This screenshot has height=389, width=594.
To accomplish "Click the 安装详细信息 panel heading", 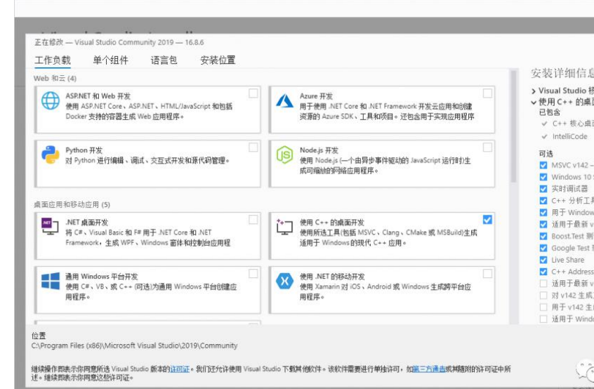I will click(562, 73).
